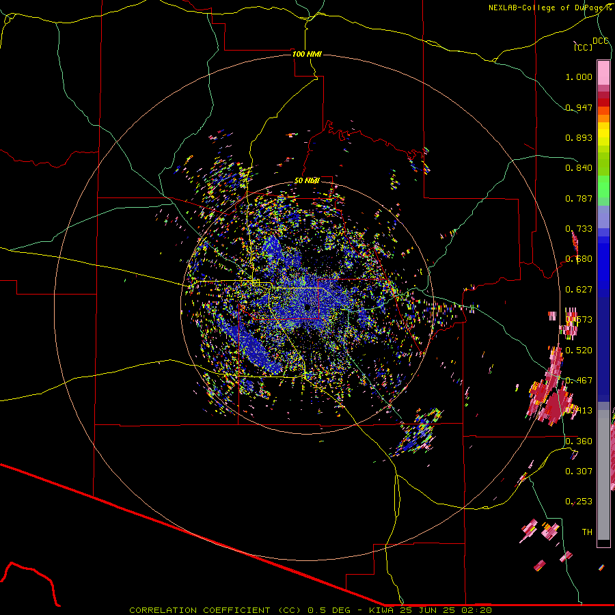615x615 pixels.
Task: Click the DCC label above the color bar
Action: tap(600, 40)
